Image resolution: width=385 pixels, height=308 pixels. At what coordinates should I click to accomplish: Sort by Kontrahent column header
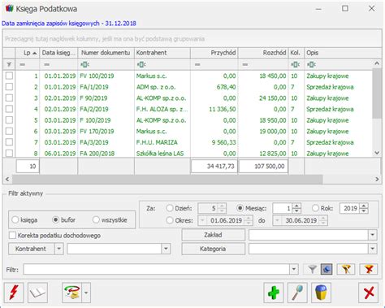[162, 53]
